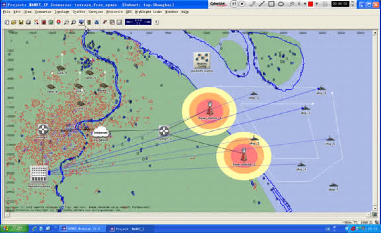Open the Scenarios menu
Viewport: 381px width, 233px height.
pyautogui.click(x=43, y=12)
